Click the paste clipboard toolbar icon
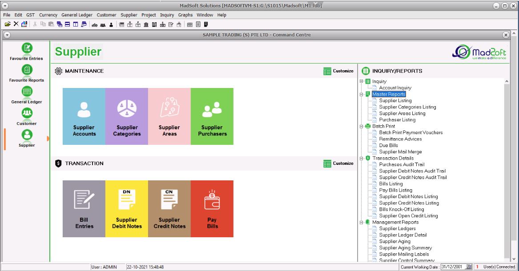519x271 pixels. (x=51, y=24)
